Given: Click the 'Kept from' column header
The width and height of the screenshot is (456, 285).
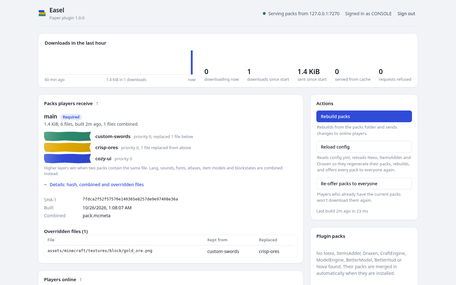Looking at the screenshot, I should (x=217, y=240).
